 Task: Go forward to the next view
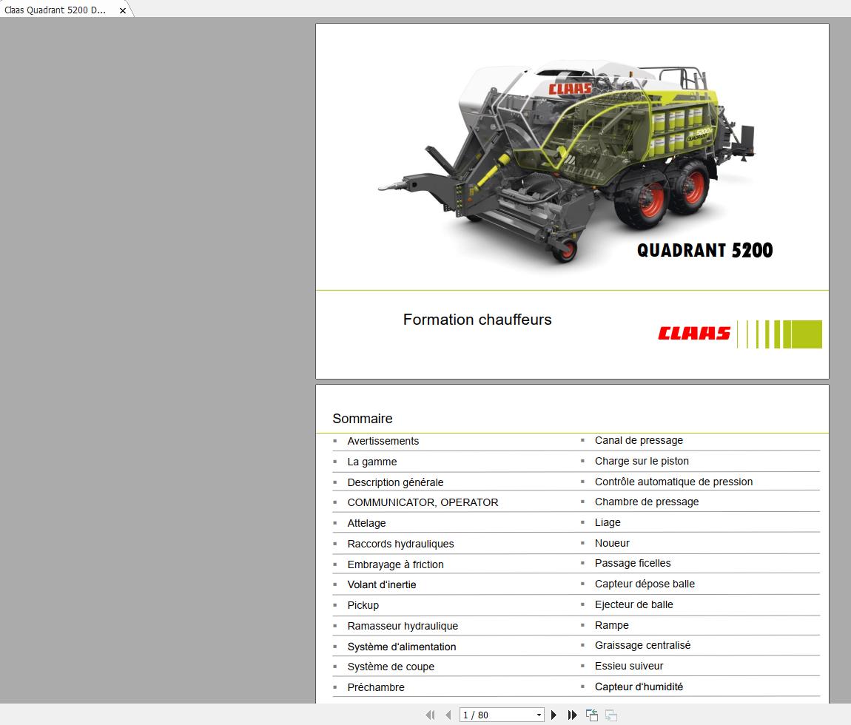click(610, 715)
